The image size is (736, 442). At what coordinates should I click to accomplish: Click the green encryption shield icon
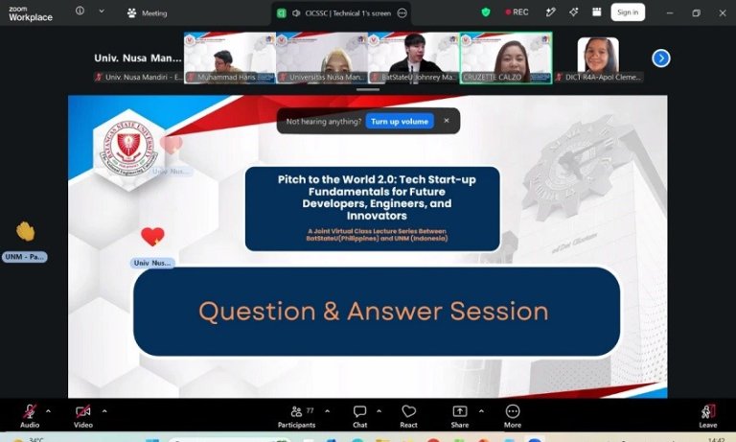point(486,12)
